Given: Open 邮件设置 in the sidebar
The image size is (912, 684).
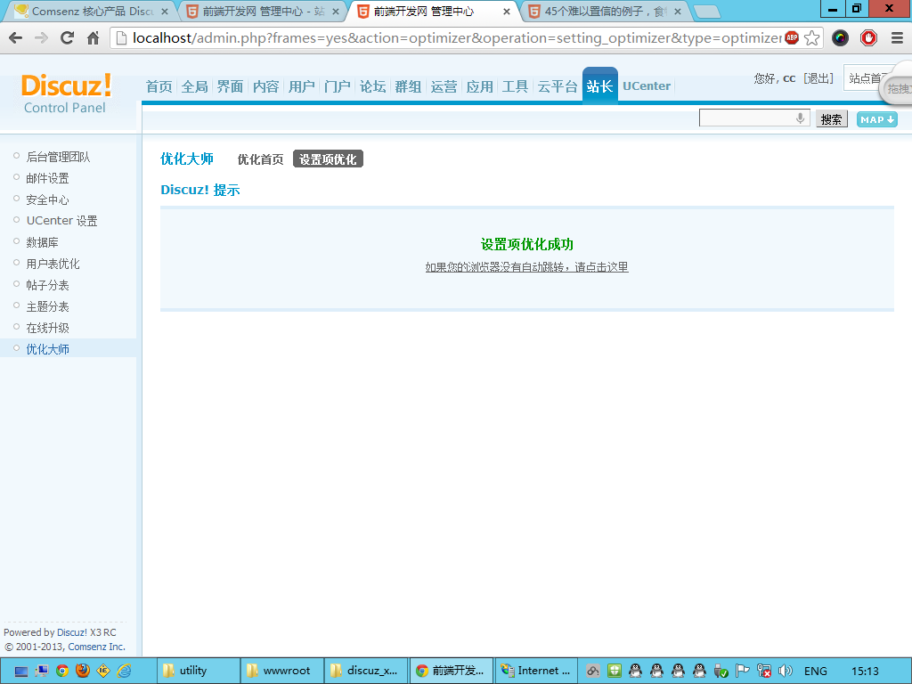Looking at the screenshot, I should [x=48, y=178].
